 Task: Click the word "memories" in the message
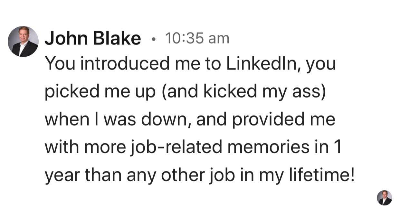pyautogui.click(x=271, y=147)
